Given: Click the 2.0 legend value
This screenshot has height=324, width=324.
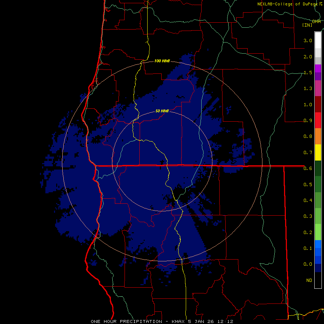Looking at the screenshot, I should point(308,57).
